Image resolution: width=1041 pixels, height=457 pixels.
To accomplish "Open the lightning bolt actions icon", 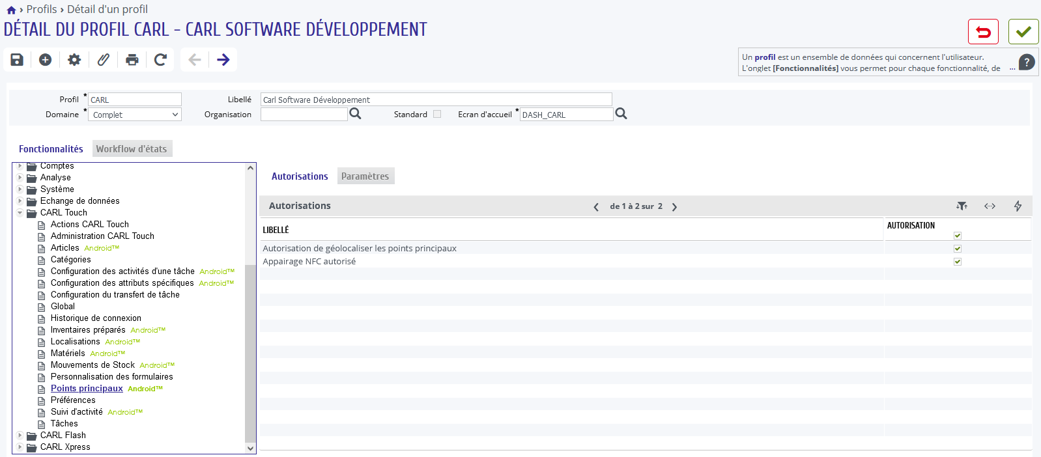I will point(1018,206).
